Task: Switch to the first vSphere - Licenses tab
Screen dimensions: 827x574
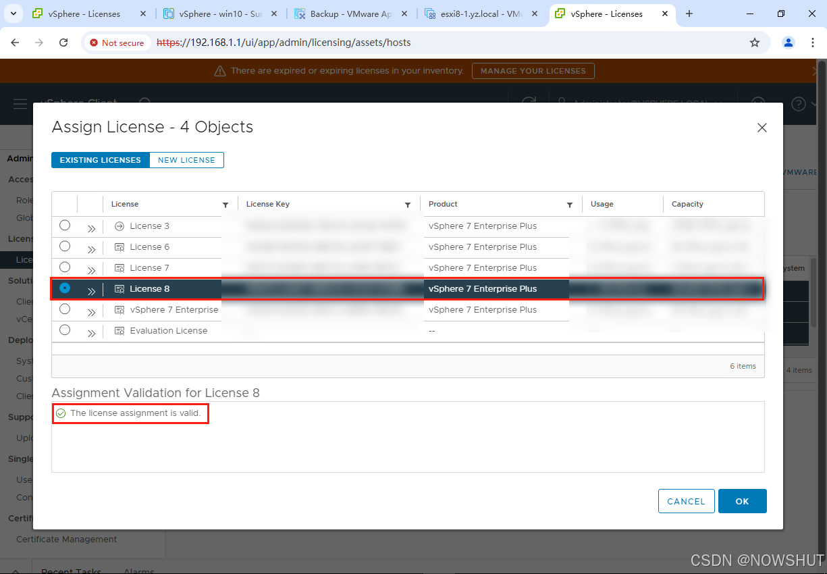Action: [x=90, y=14]
